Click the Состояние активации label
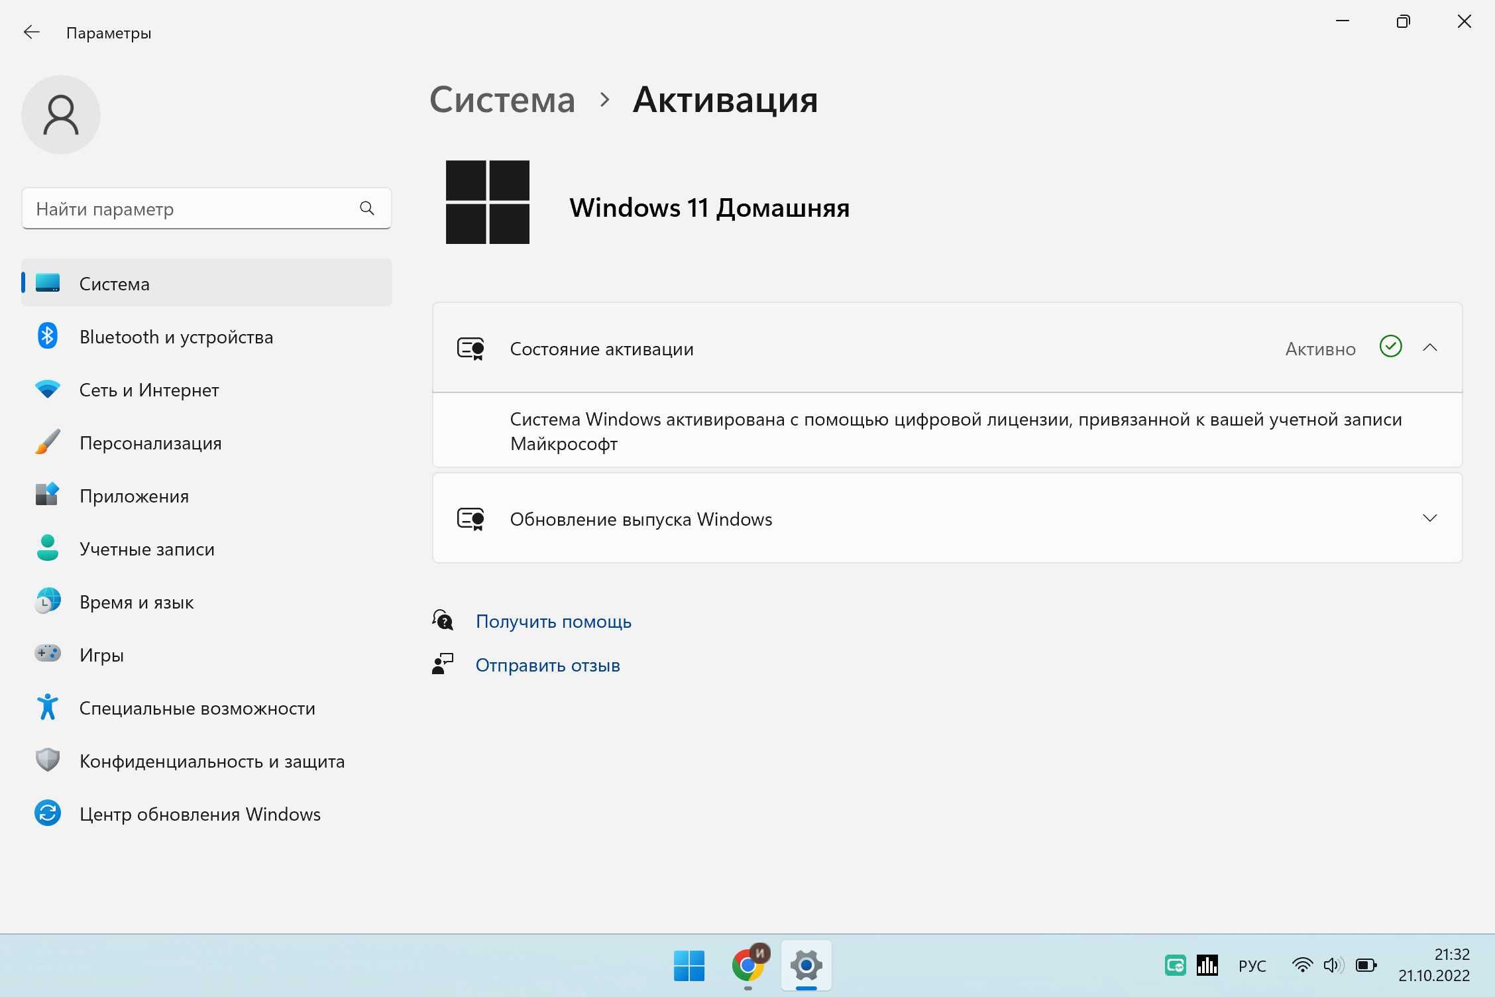Screen dimensions: 1495x997 click(601, 349)
